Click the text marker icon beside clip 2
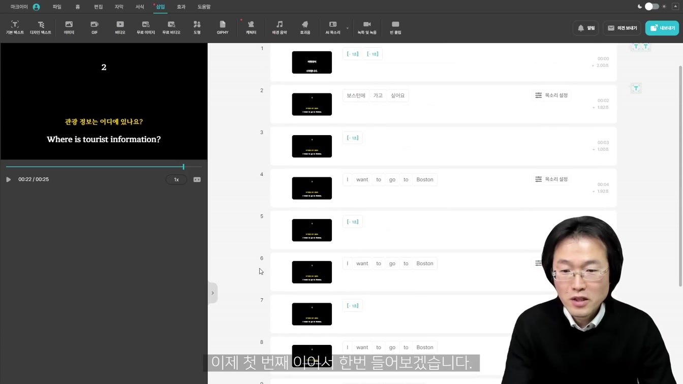Screen dimensions: 683x384 (x=636, y=88)
